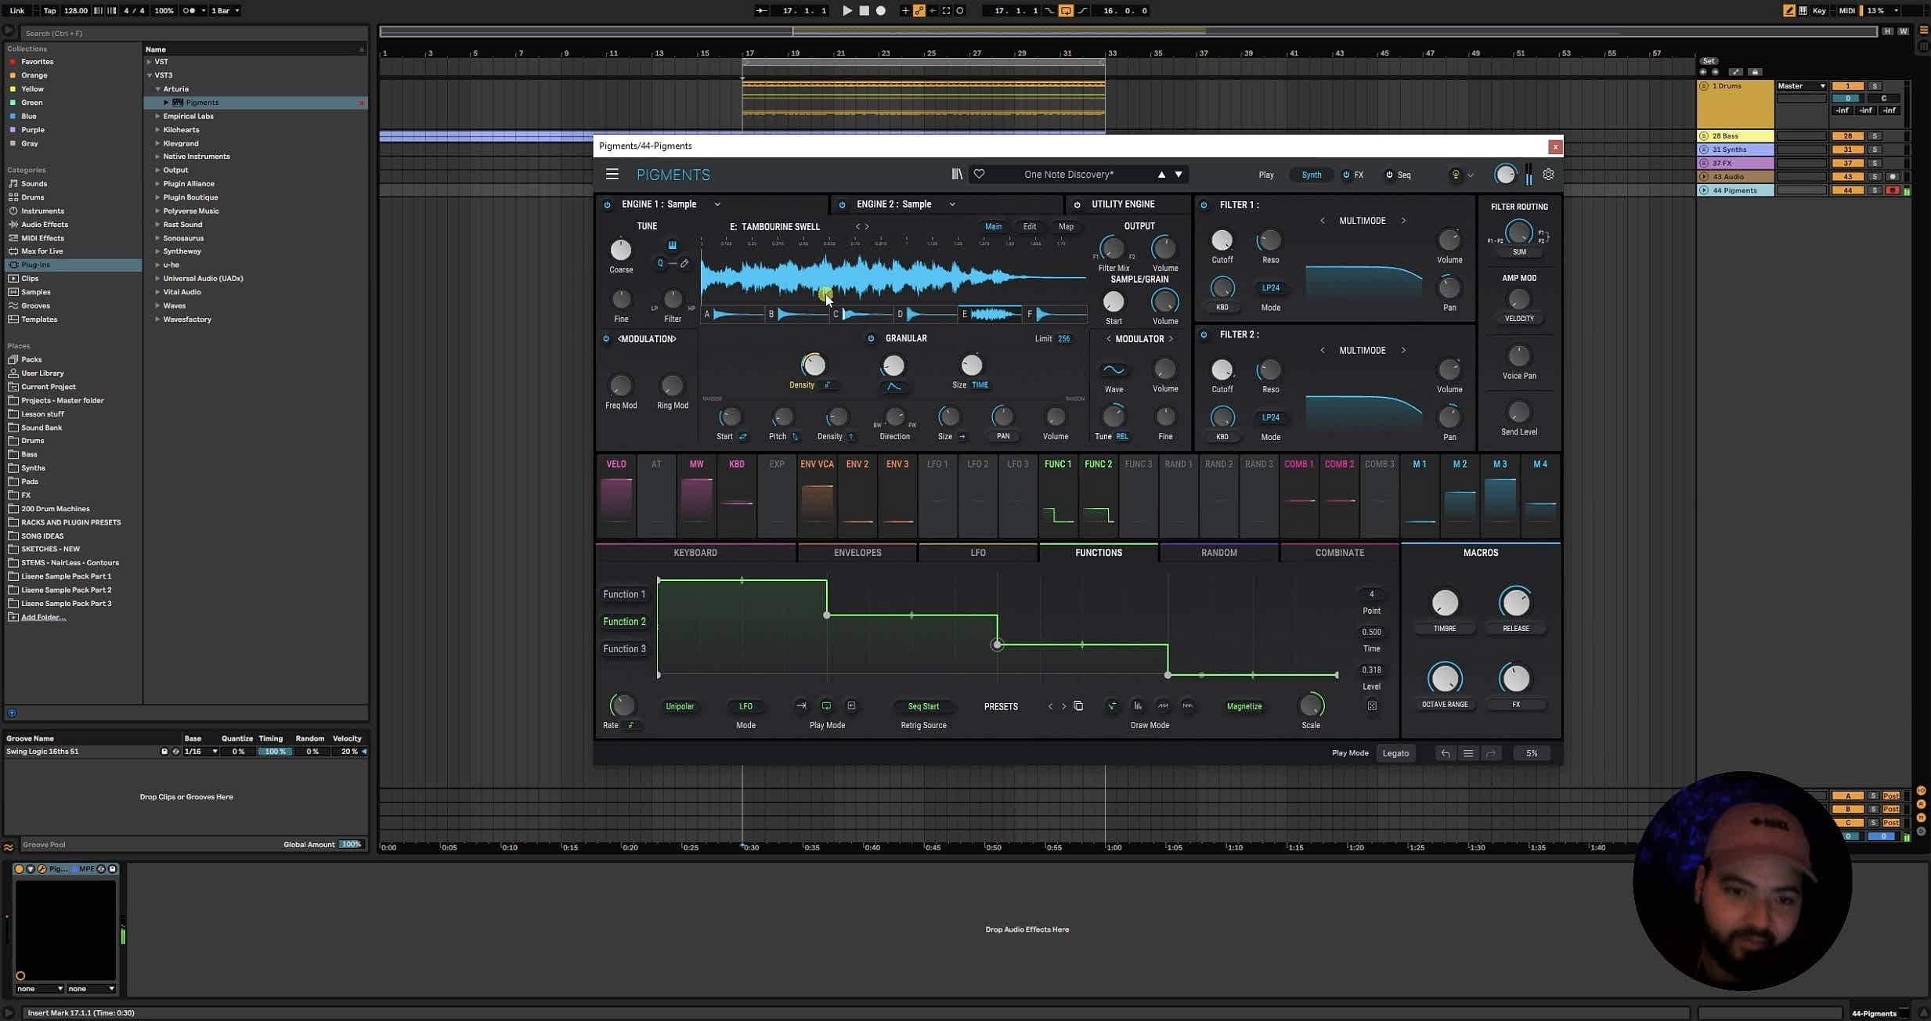Click the Filter 1 Cutoff knob

[1222, 240]
